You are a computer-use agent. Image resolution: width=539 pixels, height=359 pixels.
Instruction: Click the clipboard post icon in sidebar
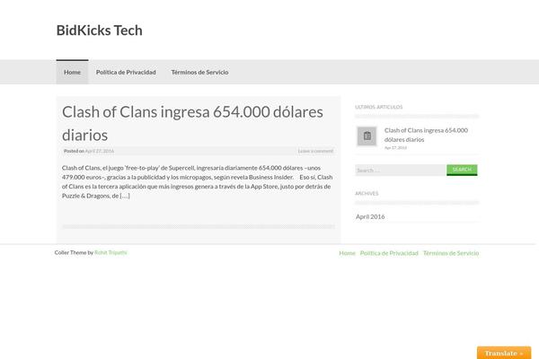[367, 136]
